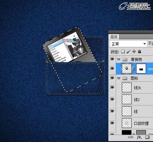The height and width of the screenshot is (142, 153).
Task: Click the lock image pixels brush icon
Action: pos(129,51)
